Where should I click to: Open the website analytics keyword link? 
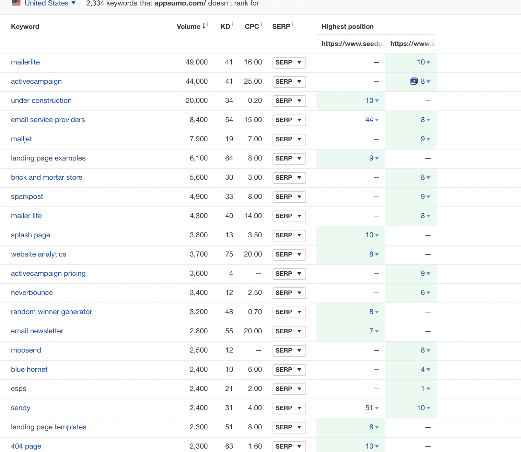tap(38, 254)
